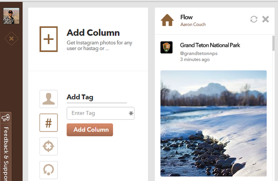Open Aaron Couch profile link
The height and width of the screenshot is (181, 278).
point(193,25)
